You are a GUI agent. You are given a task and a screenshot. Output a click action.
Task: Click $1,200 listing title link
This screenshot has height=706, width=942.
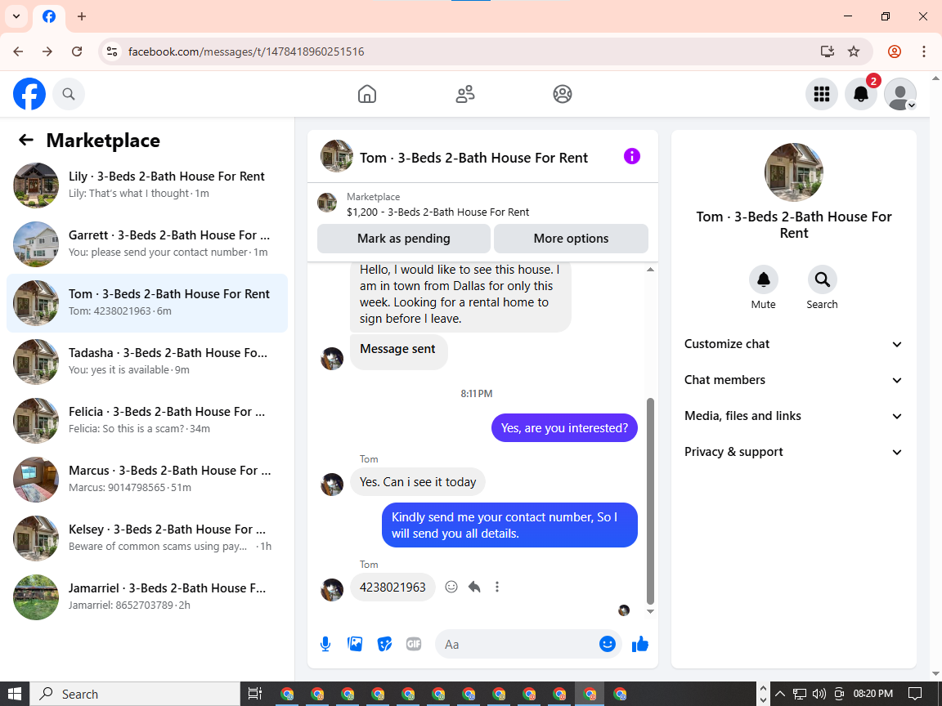click(x=438, y=212)
